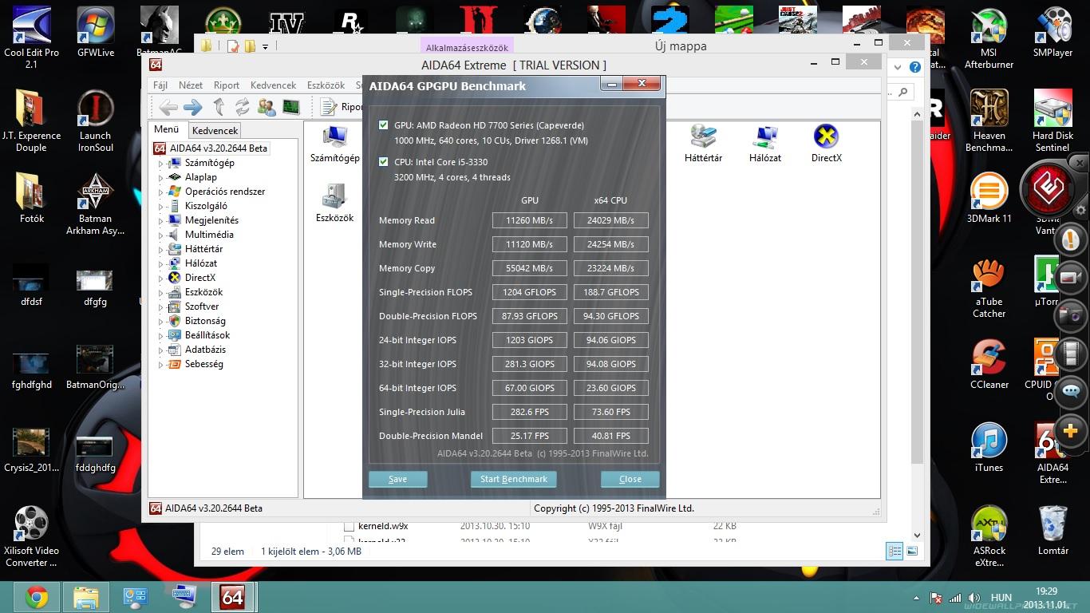This screenshot has width=1090, height=613.
Task: Expand the Multimédia tree node
Action: pos(160,235)
